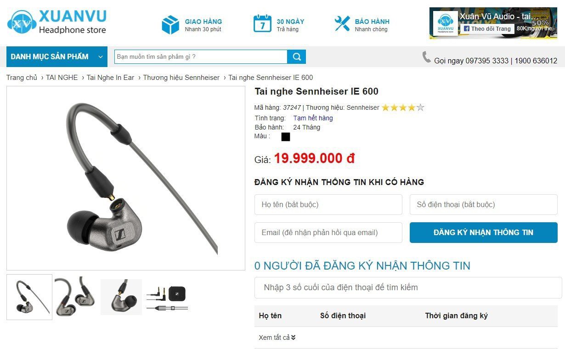Select the paired earphones second thumbnail
This screenshot has height=349, width=565.
(75, 297)
